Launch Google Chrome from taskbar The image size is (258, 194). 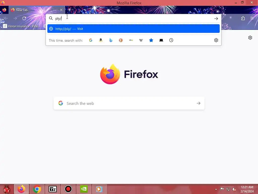(37, 189)
